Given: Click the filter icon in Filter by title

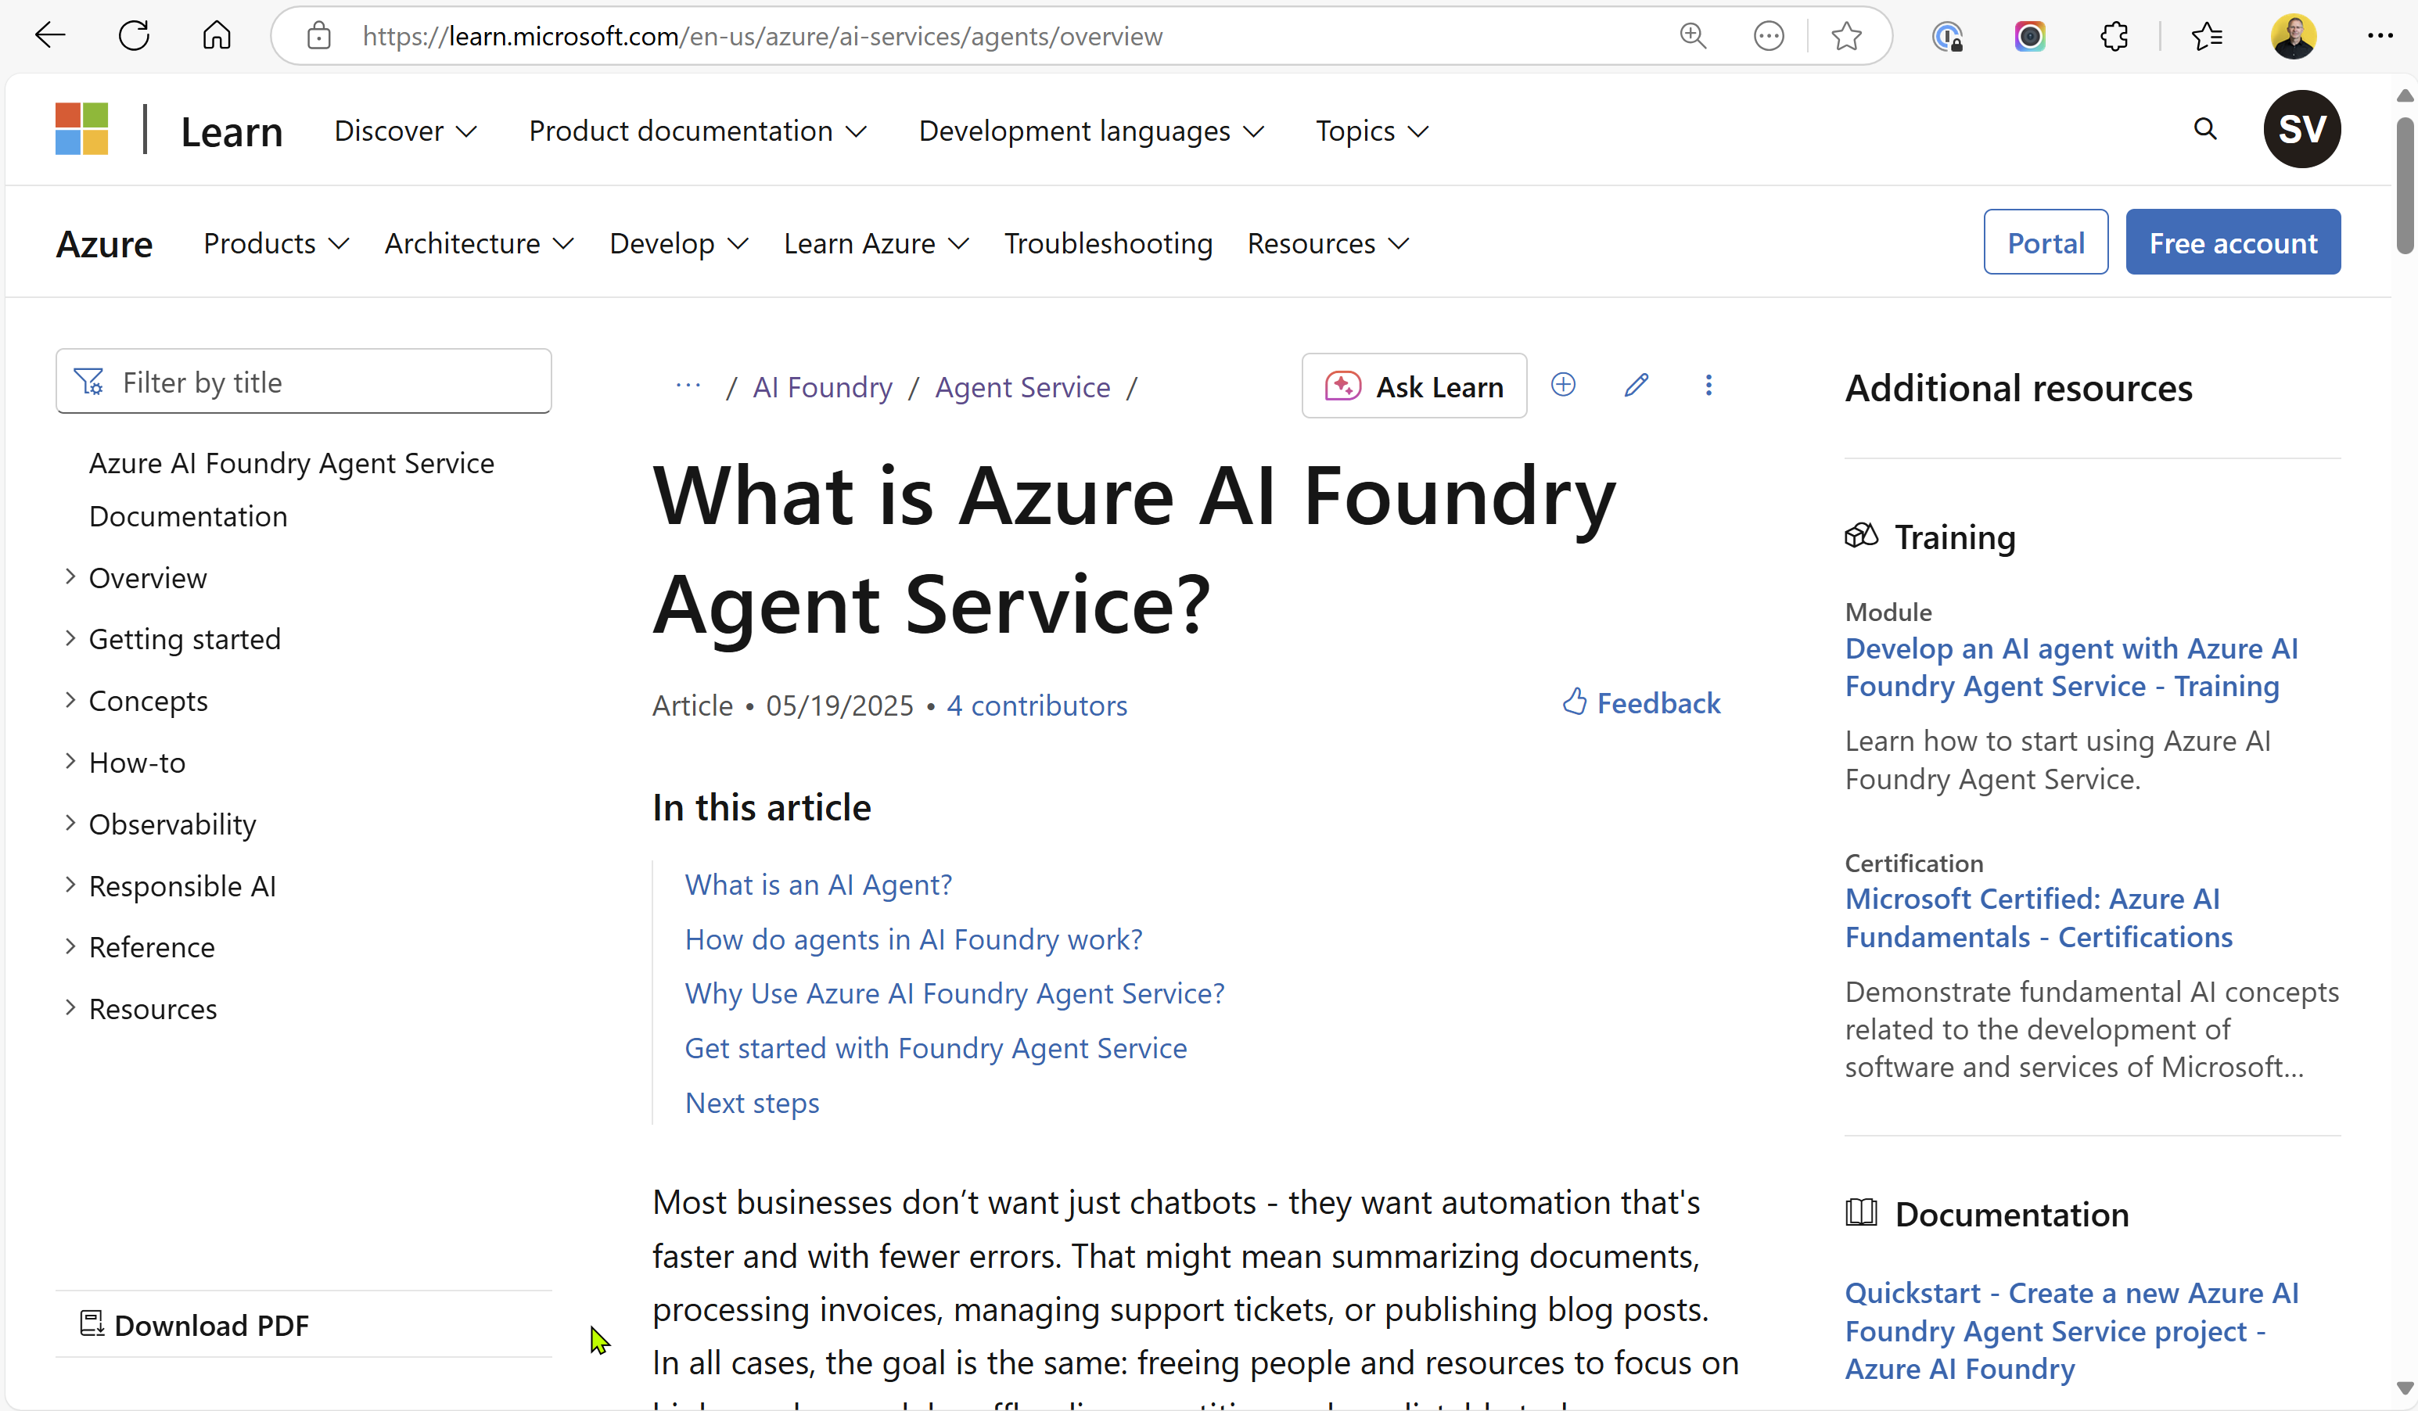Looking at the screenshot, I should pyautogui.click(x=89, y=382).
